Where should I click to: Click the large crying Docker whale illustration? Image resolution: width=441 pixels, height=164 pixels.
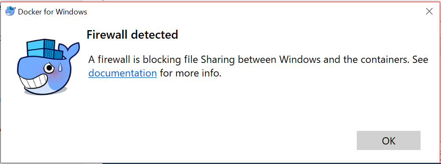(48, 68)
